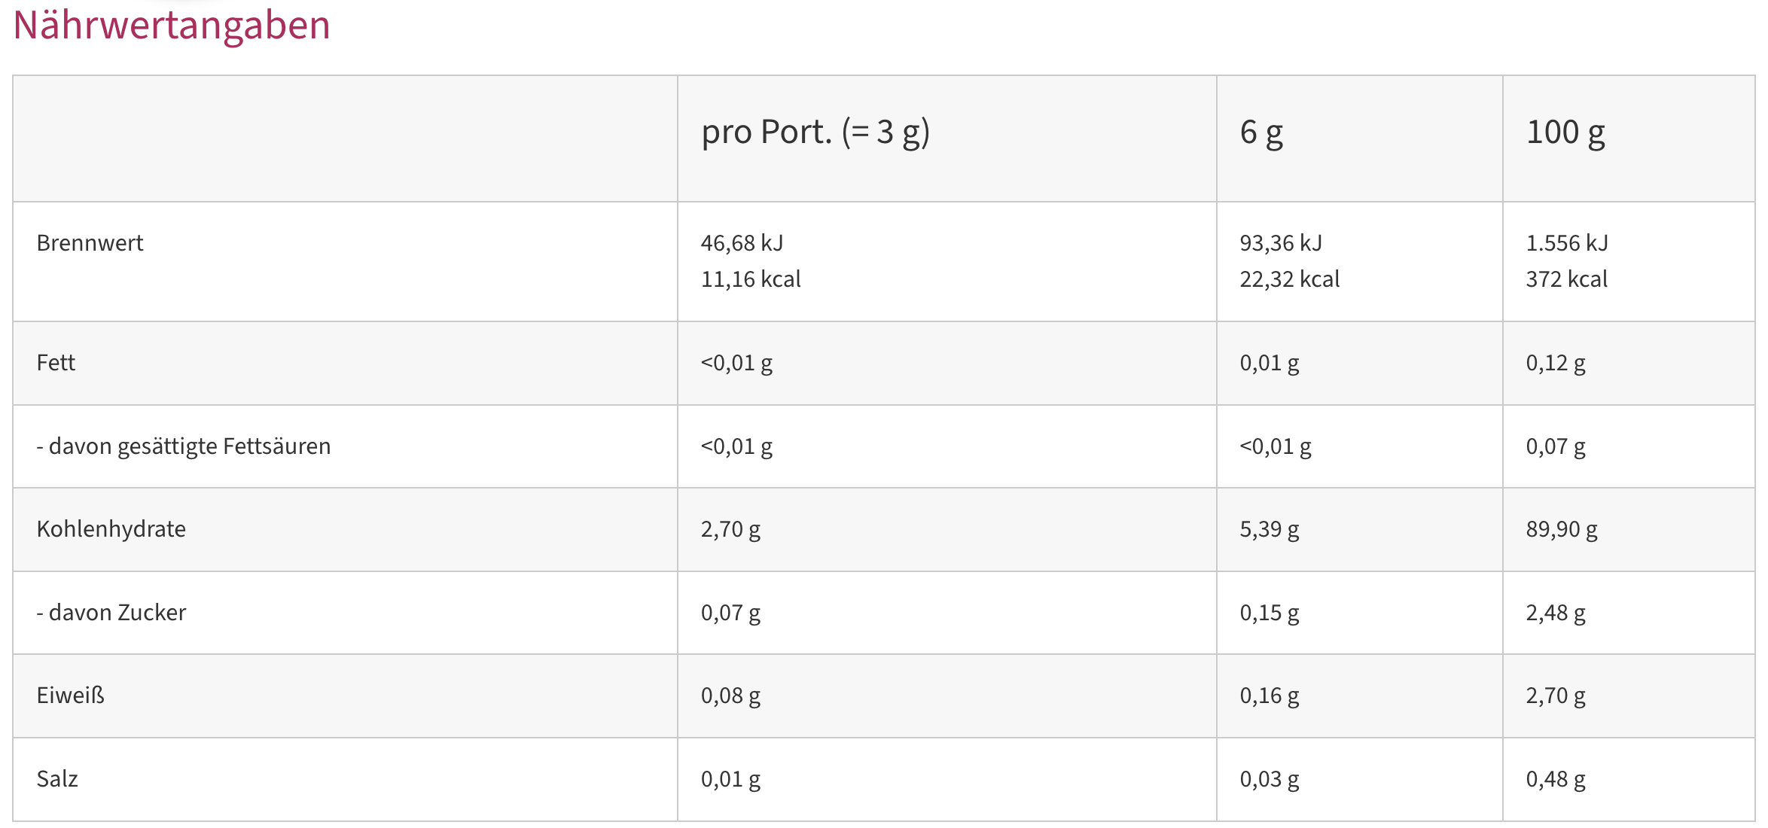The width and height of the screenshot is (1768, 828).
Task: Click the 2,48 g sugar value
Action: 1556,613
